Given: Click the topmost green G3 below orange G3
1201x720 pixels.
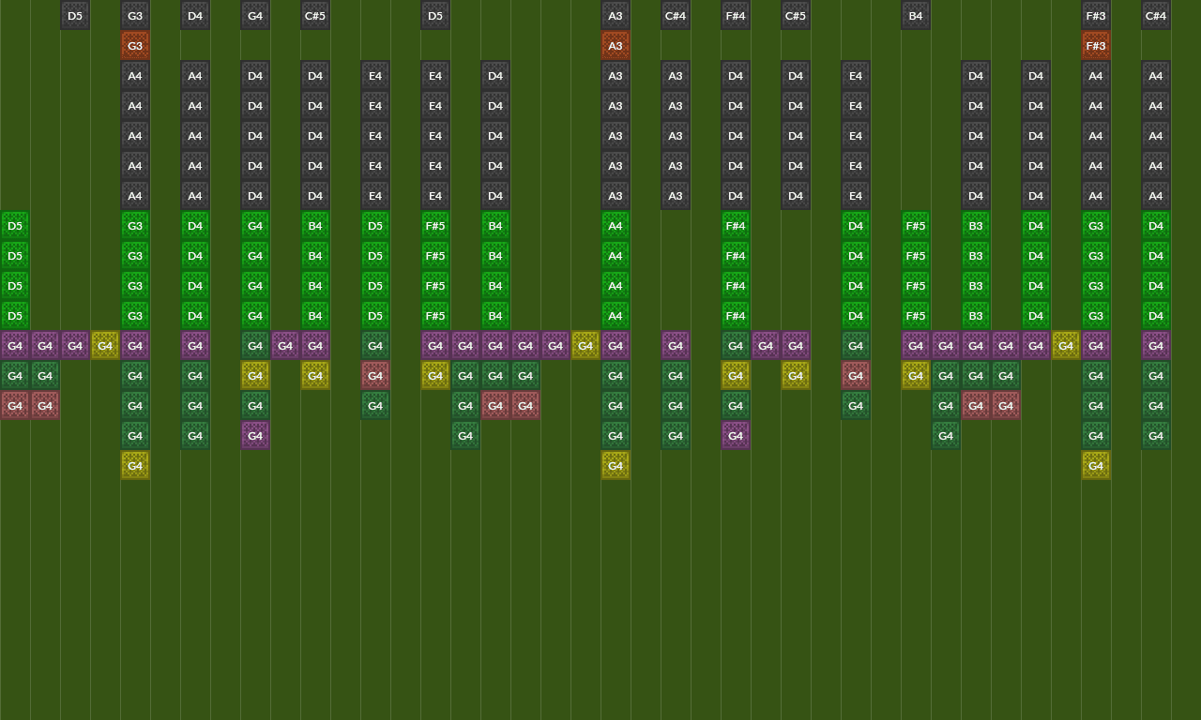Looking at the screenshot, I should pos(135,225).
